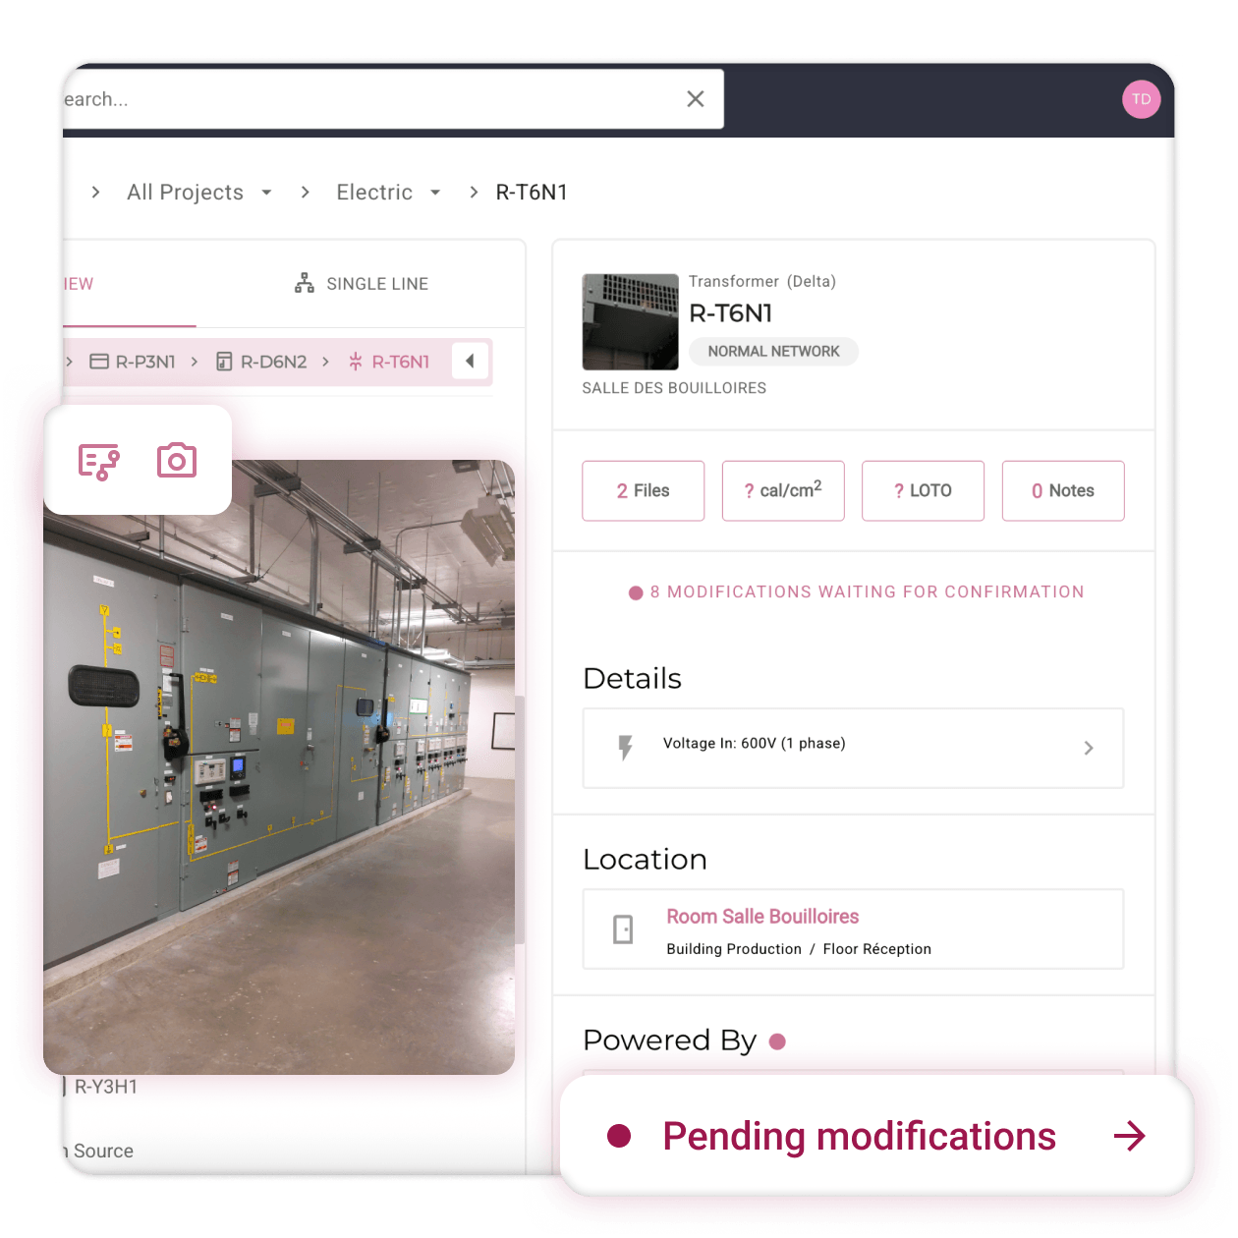Click the camera icon above photo
This screenshot has width=1238, height=1238.
pyautogui.click(x=177, y=460)
